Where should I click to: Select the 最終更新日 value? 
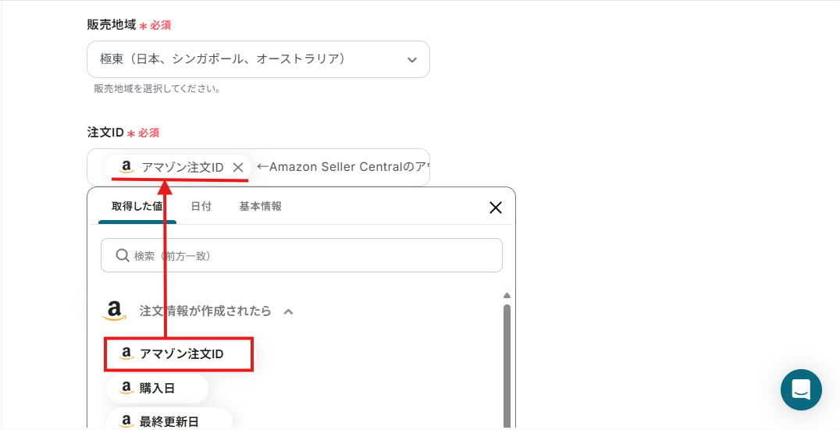tap(169, 421)
